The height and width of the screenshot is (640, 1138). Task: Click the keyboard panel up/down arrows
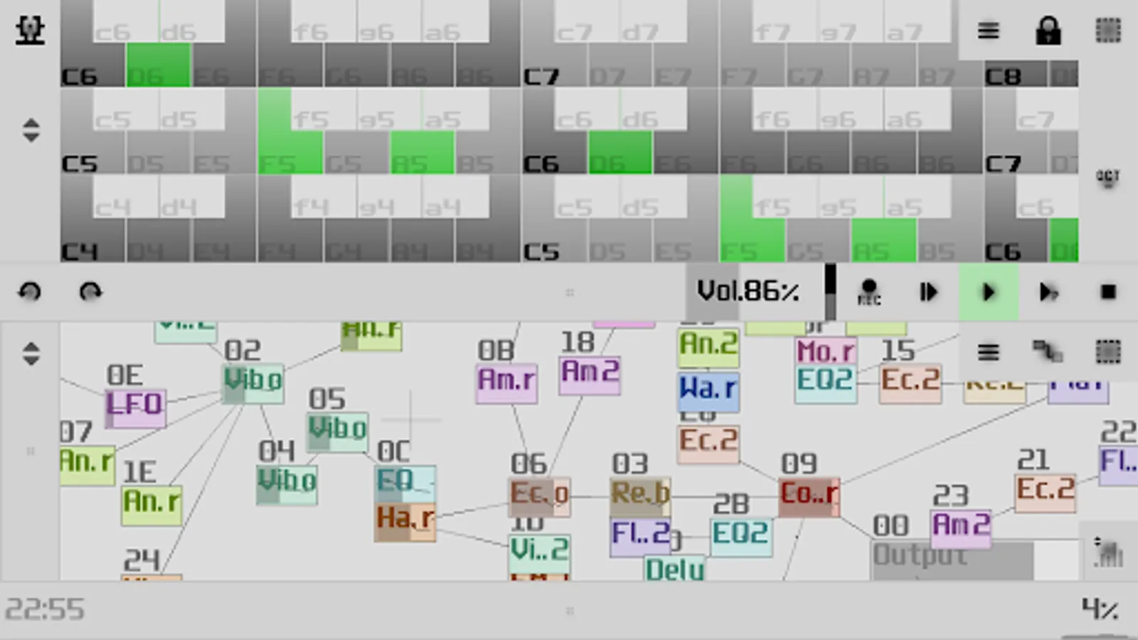(31, 130)
